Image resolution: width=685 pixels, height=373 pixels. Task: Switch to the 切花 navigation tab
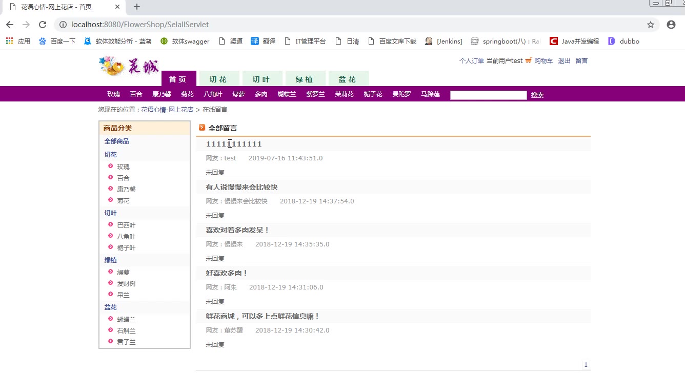pos(218,79)
